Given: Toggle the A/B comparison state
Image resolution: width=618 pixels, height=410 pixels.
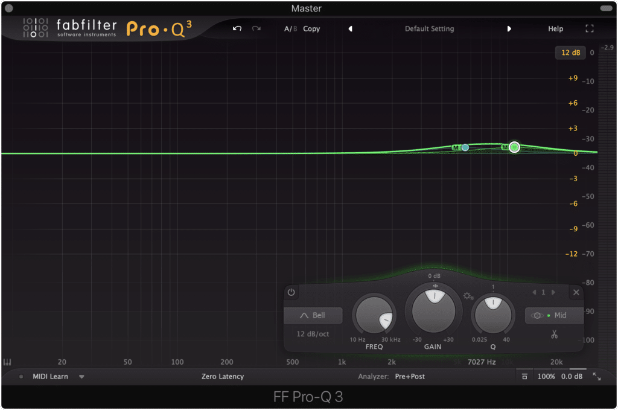Looking at the screenshot, I should [x=290, y=29].
